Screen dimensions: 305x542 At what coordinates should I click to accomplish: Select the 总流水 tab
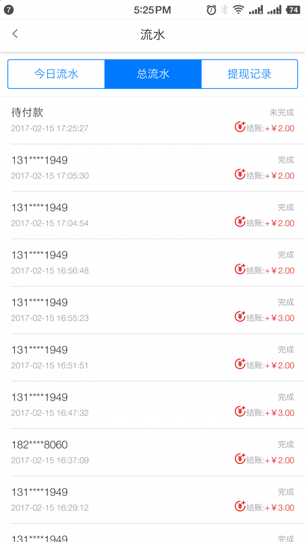(153, 74)
